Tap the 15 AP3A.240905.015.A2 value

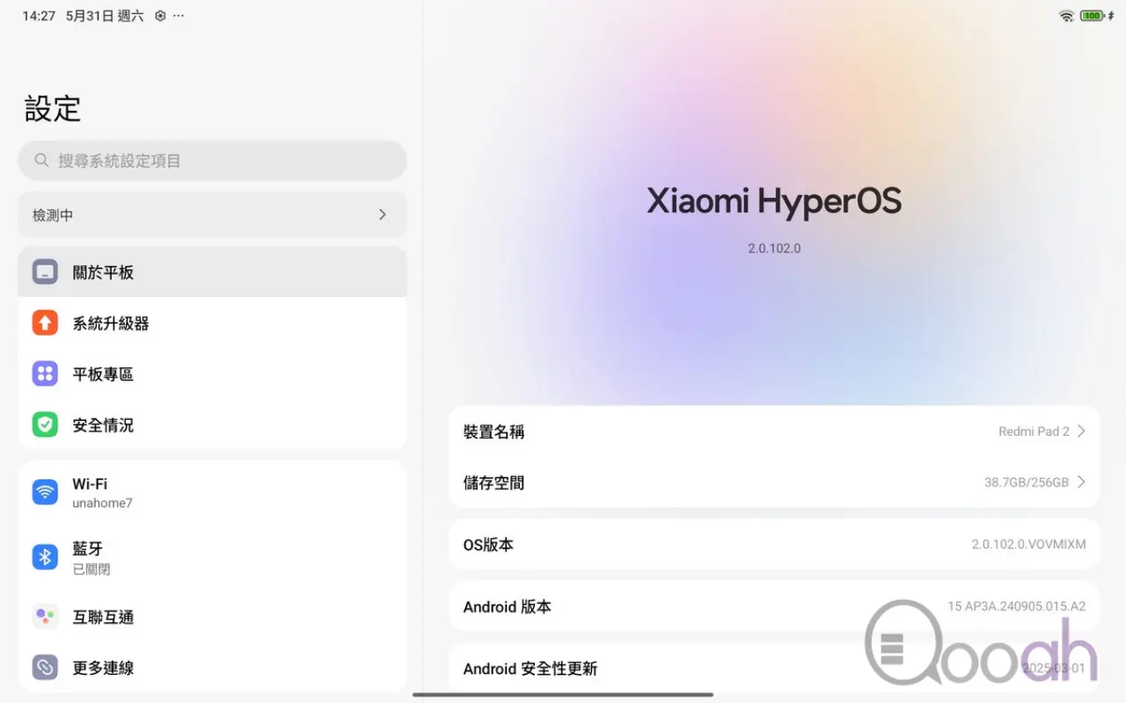click(1017, 606)
